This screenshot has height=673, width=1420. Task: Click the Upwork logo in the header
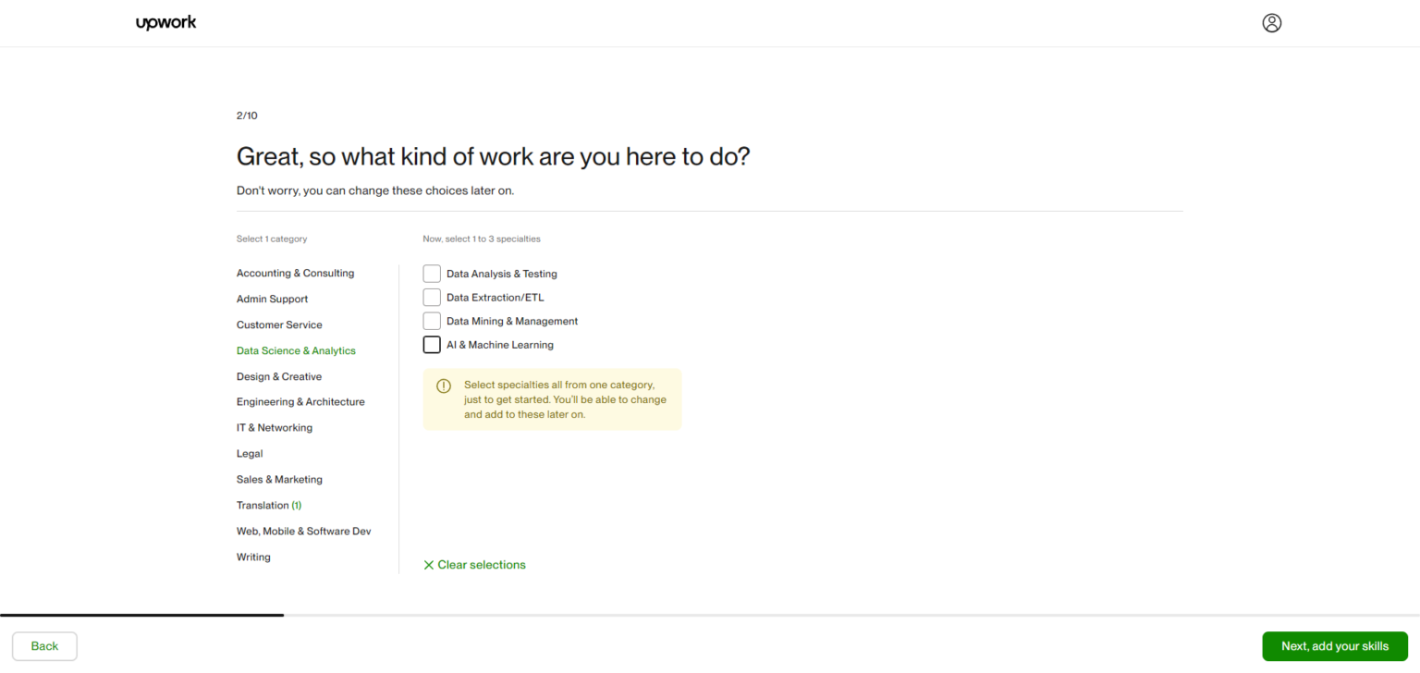[165, 22]
